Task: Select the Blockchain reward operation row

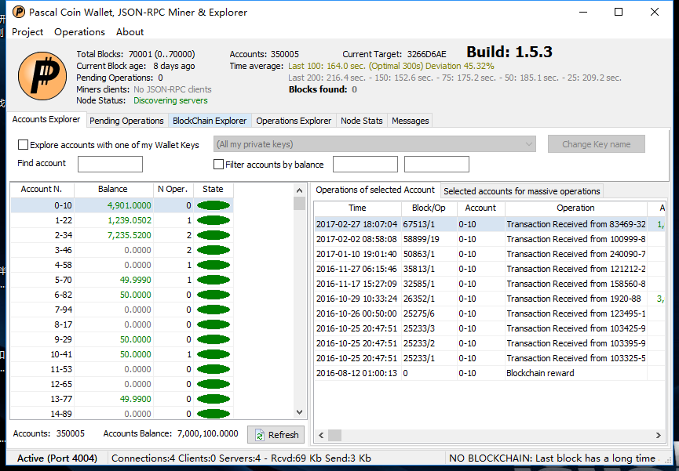Action: pyautogui.click(x=489, y=373)
